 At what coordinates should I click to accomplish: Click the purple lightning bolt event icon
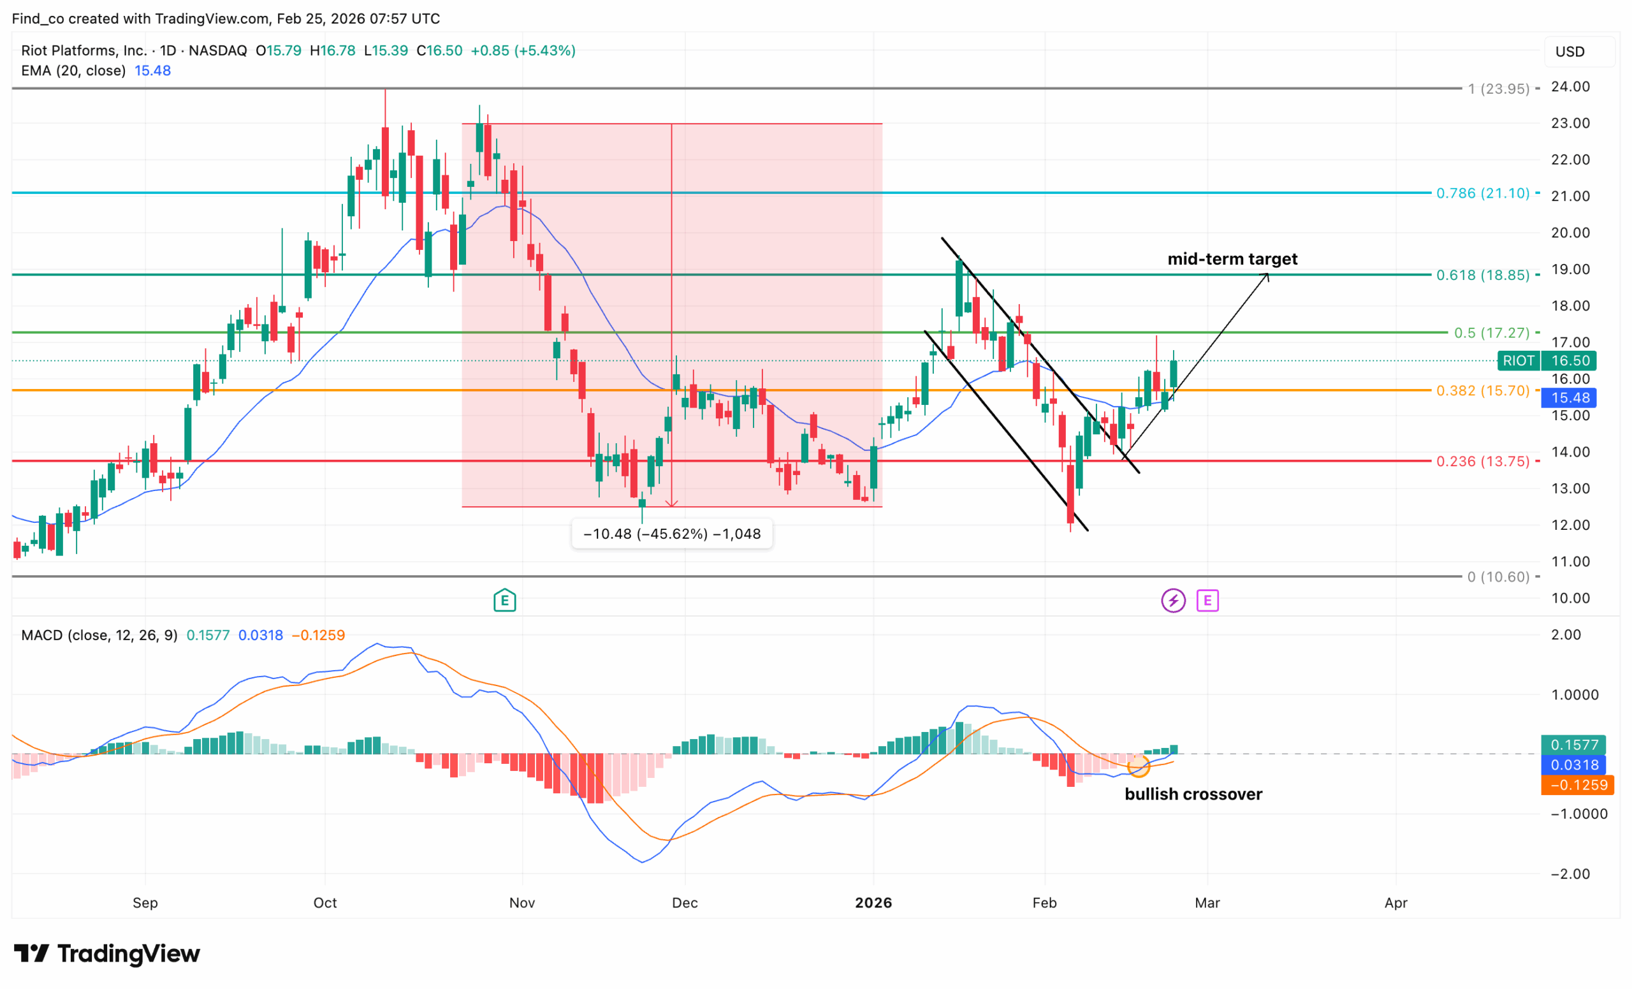pos(1173,600)
